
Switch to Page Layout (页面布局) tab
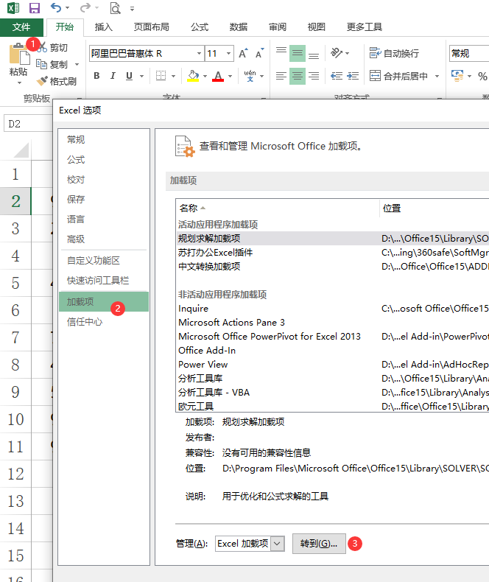click(152, 27)
